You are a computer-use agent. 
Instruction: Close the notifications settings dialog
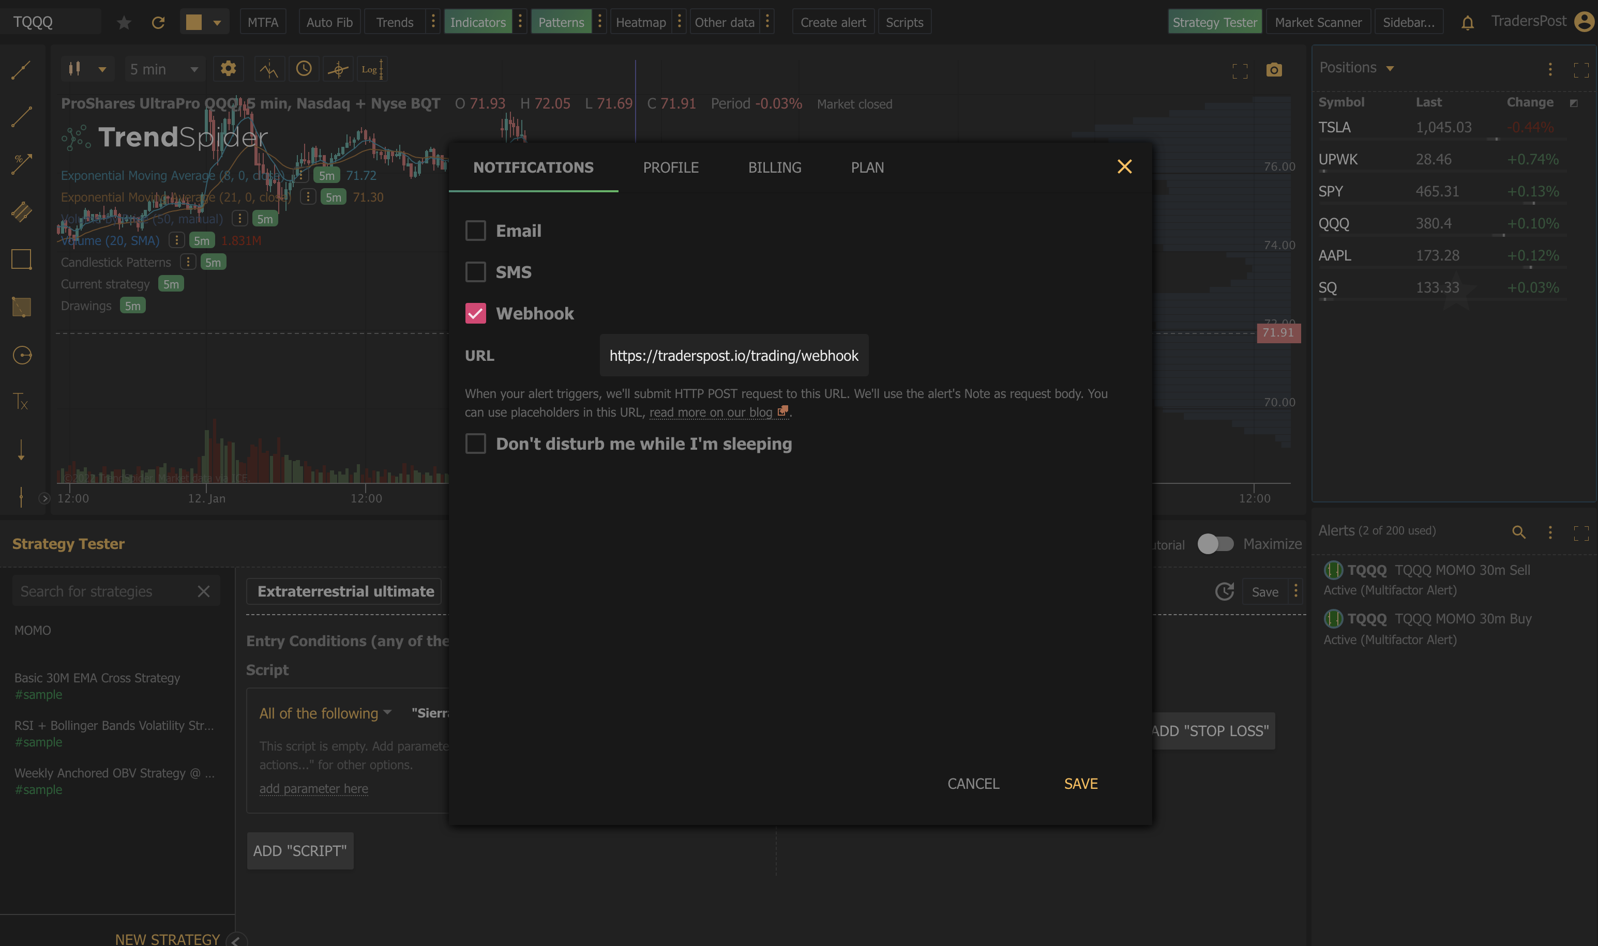(x=1125, y=166)
